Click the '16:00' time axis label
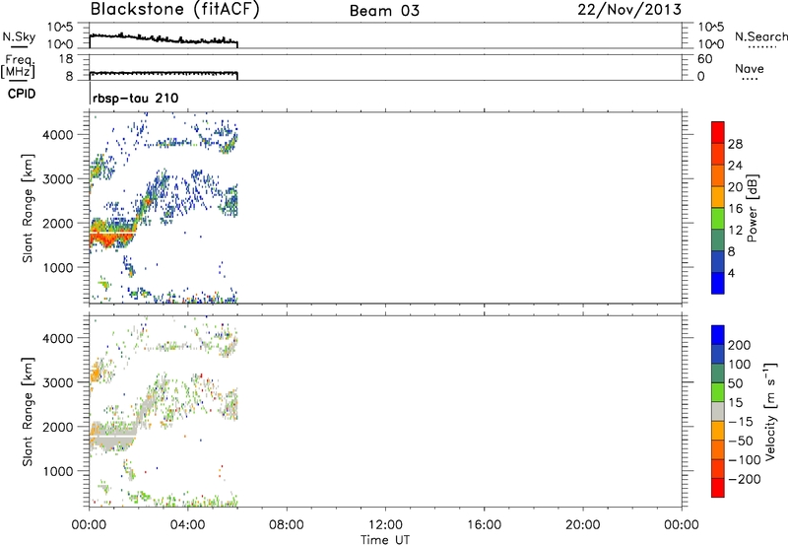Image resolution: width=788 pixels, height=546 pixels. [x=484, y=525]
